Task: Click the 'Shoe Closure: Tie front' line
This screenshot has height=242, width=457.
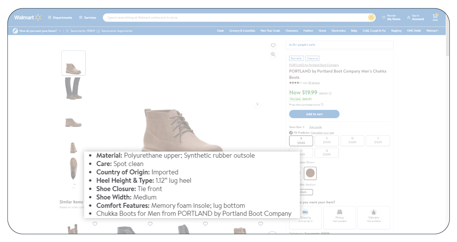Action: pos(129,189)
